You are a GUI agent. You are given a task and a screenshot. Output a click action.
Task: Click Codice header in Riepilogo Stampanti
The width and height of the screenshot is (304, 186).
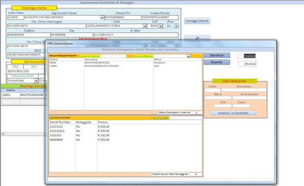(x=10, y=90)
